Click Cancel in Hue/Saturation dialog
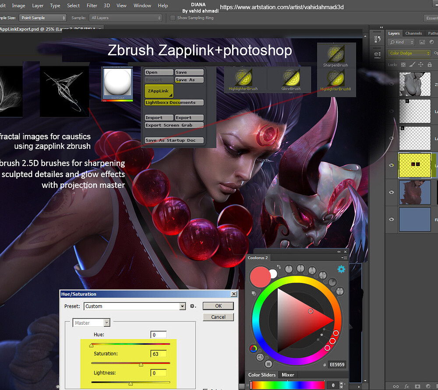 click(x=218, y=317)
